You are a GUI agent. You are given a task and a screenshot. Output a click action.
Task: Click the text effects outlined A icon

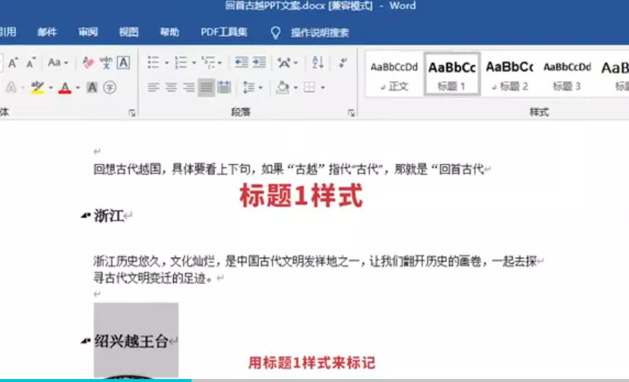tap(11, 87)
